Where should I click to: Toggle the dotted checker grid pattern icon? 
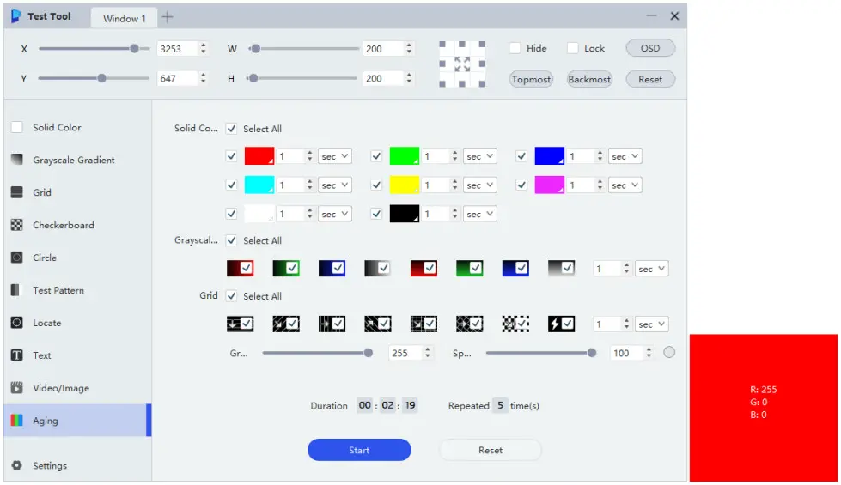click(515, 324)
